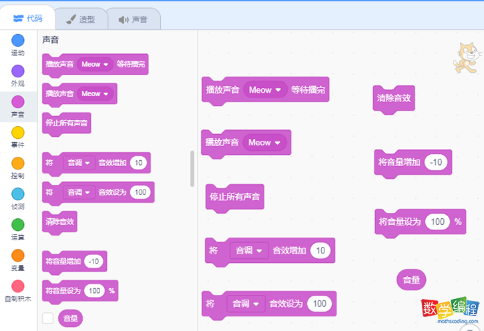Screen dimensions: 484x331
Task: Click value 100 in workspace 音效设为 block
Action: coord(320,304)
